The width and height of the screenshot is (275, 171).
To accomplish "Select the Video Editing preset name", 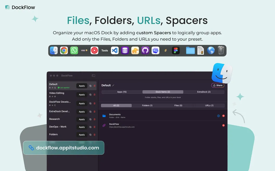I will pyautogui.click(x=57, y=93).
